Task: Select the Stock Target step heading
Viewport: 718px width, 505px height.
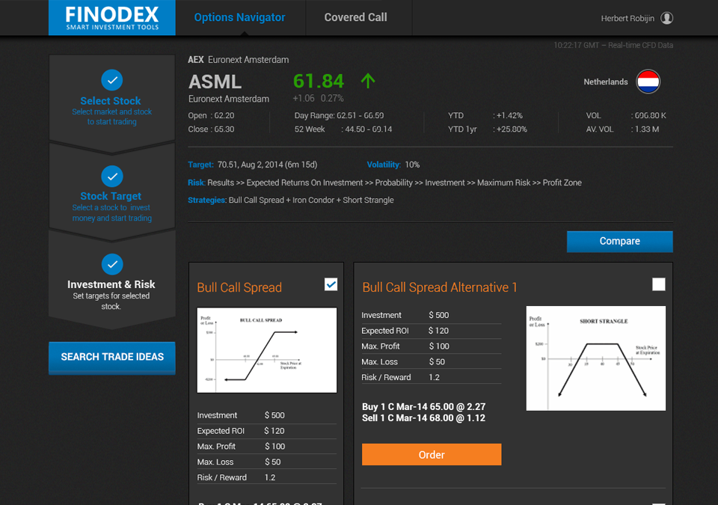Action: tap(111, 196)
